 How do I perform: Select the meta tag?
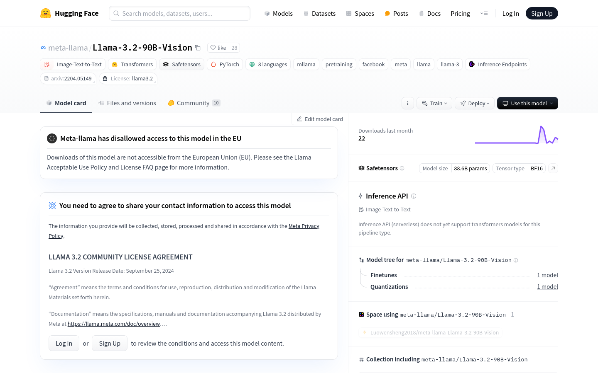pyautogui.click(x=401, y=64)
